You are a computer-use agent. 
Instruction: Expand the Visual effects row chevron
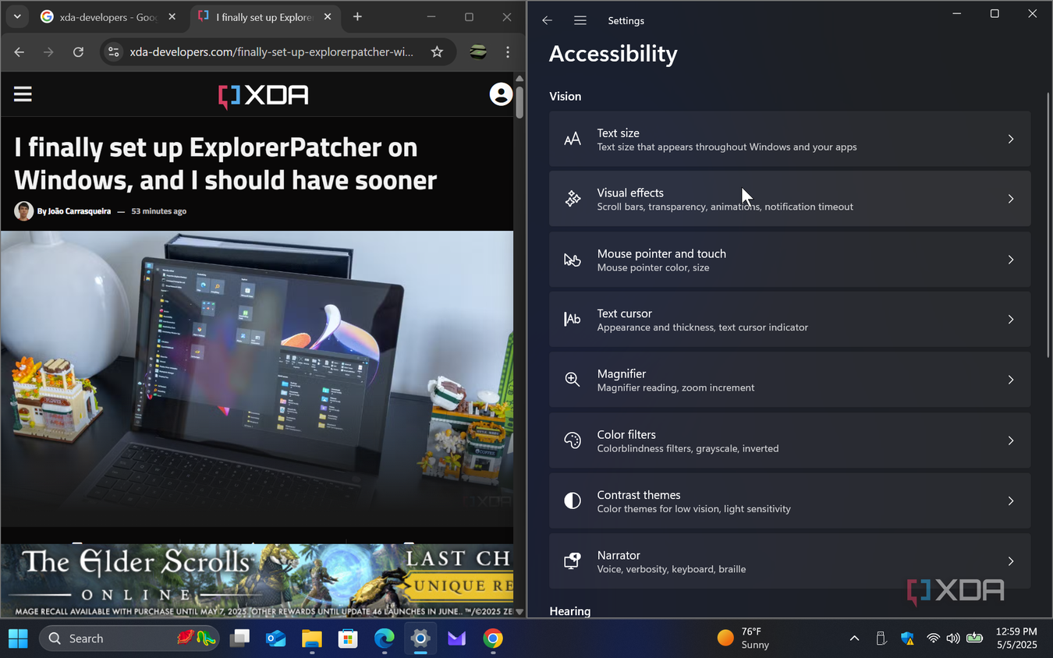point(1011,200)
